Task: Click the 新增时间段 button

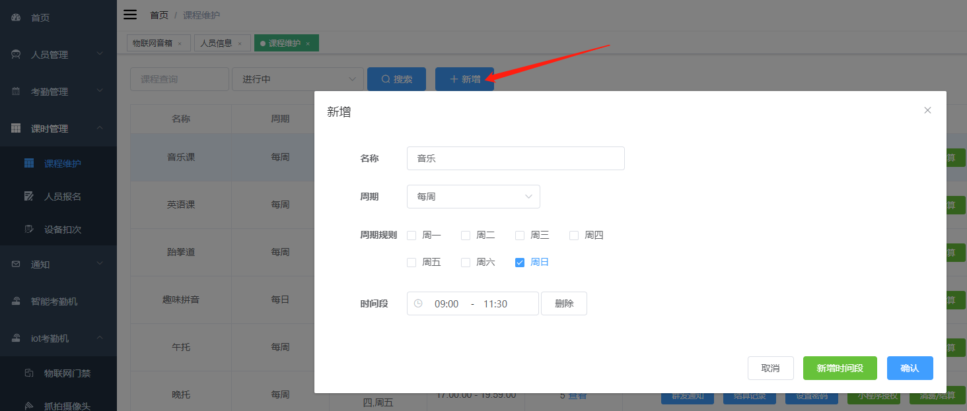Action: pyautogui.click(x=840, y=368)
